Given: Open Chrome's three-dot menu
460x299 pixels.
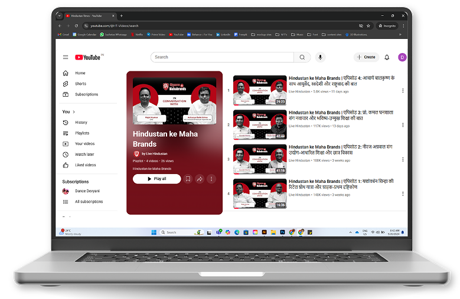Looking at the screenshot, I should click(x=403, y=26).
